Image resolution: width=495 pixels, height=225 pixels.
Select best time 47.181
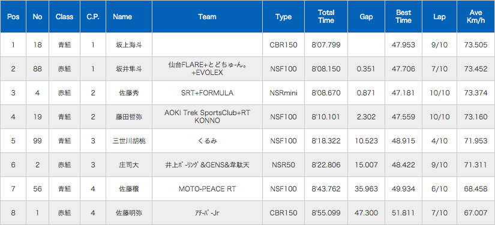(403, 93)
